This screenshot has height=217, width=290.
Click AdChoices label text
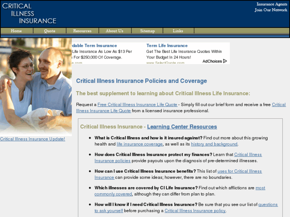(x=212, y=61)
